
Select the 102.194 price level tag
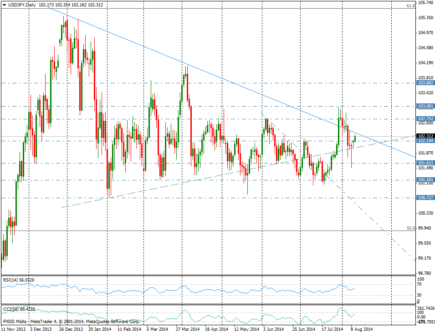(x=425, y=141)
